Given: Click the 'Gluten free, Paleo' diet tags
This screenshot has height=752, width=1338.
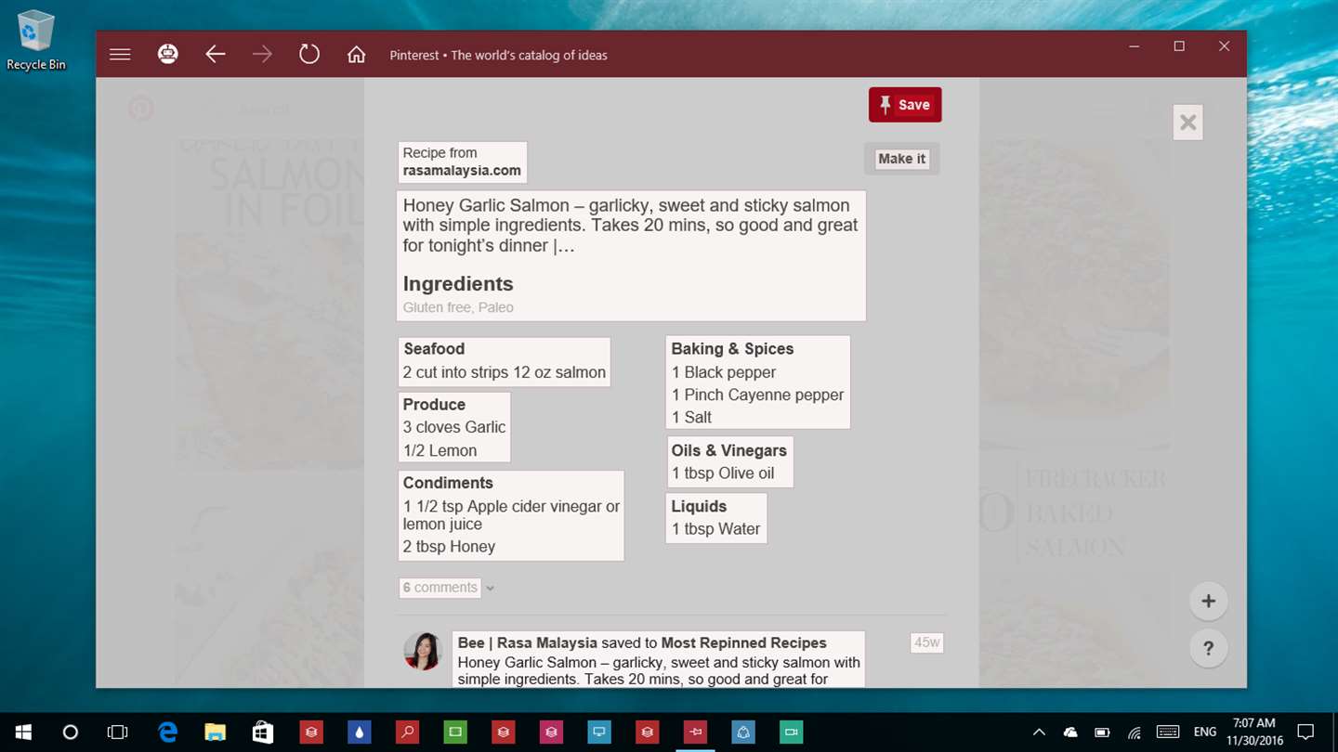Looking at the screenshot, I should coord(458,307).
